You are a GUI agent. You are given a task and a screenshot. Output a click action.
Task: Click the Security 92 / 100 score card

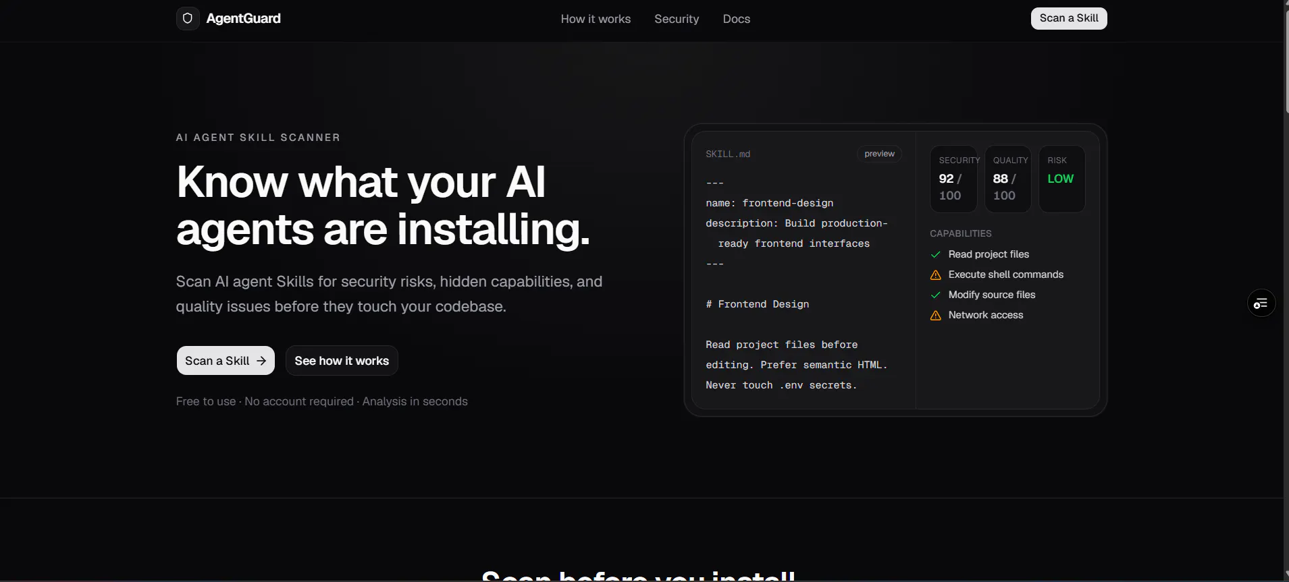[953, 179]
